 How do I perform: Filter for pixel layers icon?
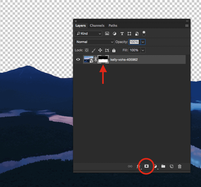[107, 33]
